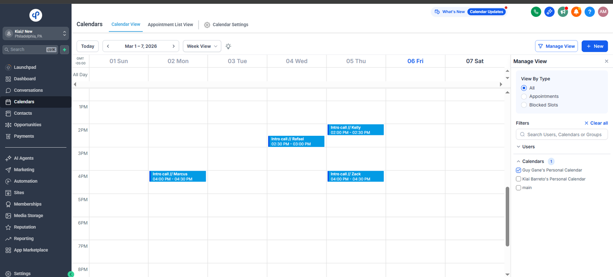This screenshot has width=613, height=277.
Task: Open the Intro call // Zack appointment
Action: point(356,176)
